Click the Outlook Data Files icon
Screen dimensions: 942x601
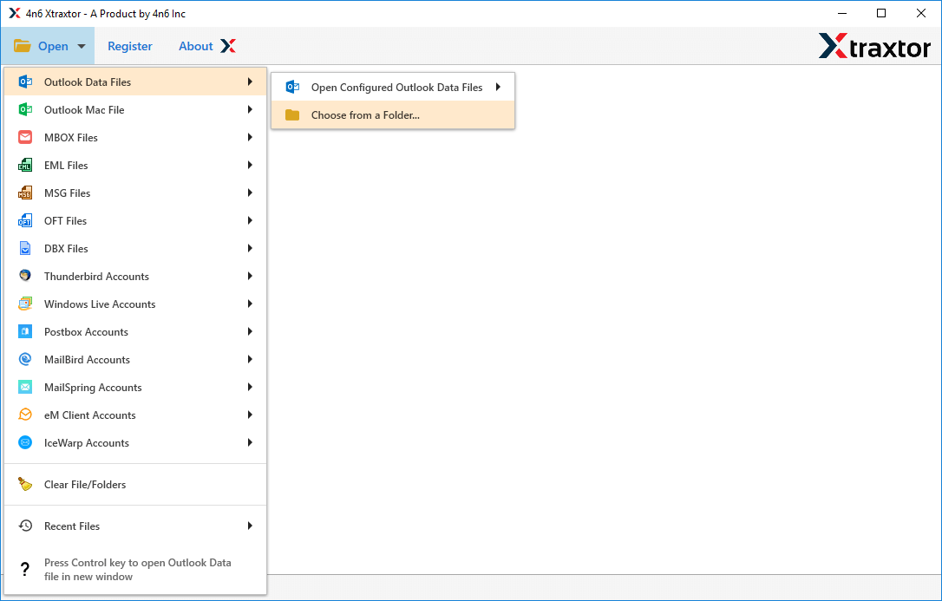tap(25, 82)
